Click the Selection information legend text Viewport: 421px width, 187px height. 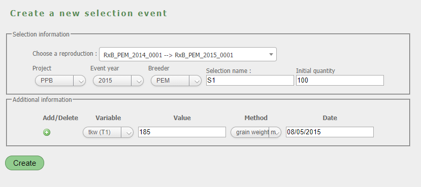(41, 34)
